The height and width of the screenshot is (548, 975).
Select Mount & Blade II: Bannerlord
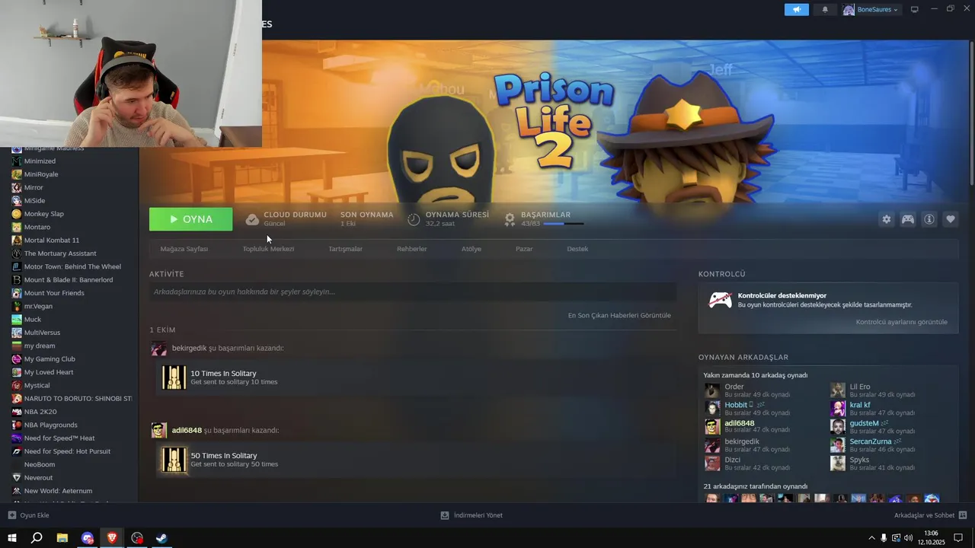pos(70,280)
